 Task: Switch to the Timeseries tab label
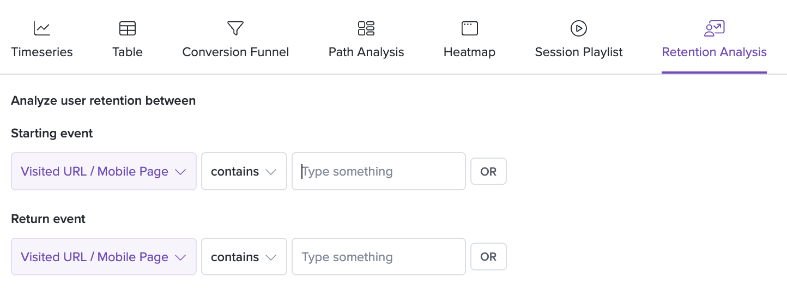tap(42, 52)
